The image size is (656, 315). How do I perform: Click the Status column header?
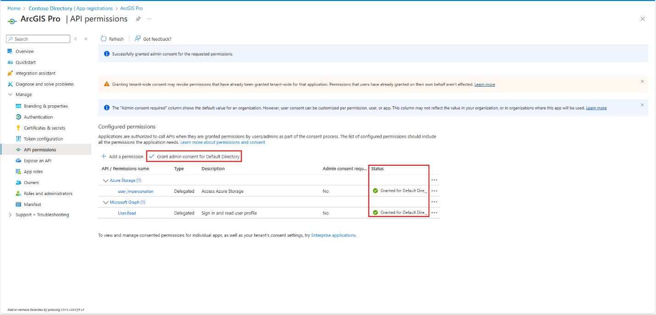(378, 169)
